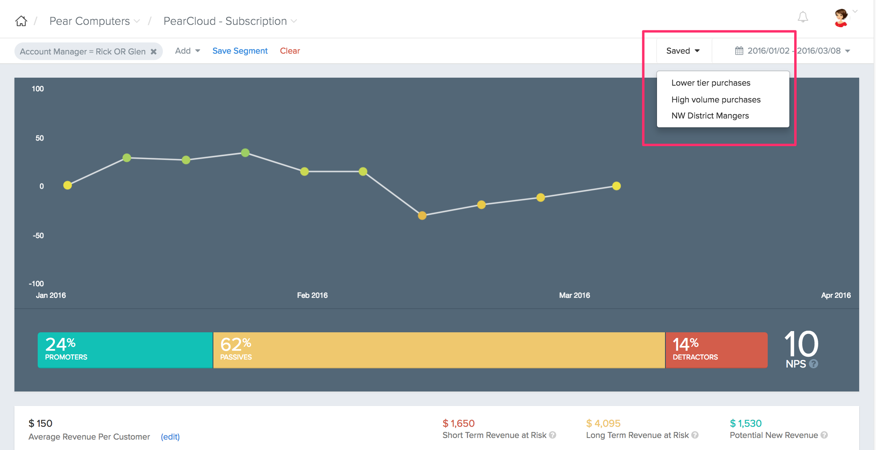Click Short Term Revenue at Risk help icon
Viewport: 876px width, 450px height.
553,435
